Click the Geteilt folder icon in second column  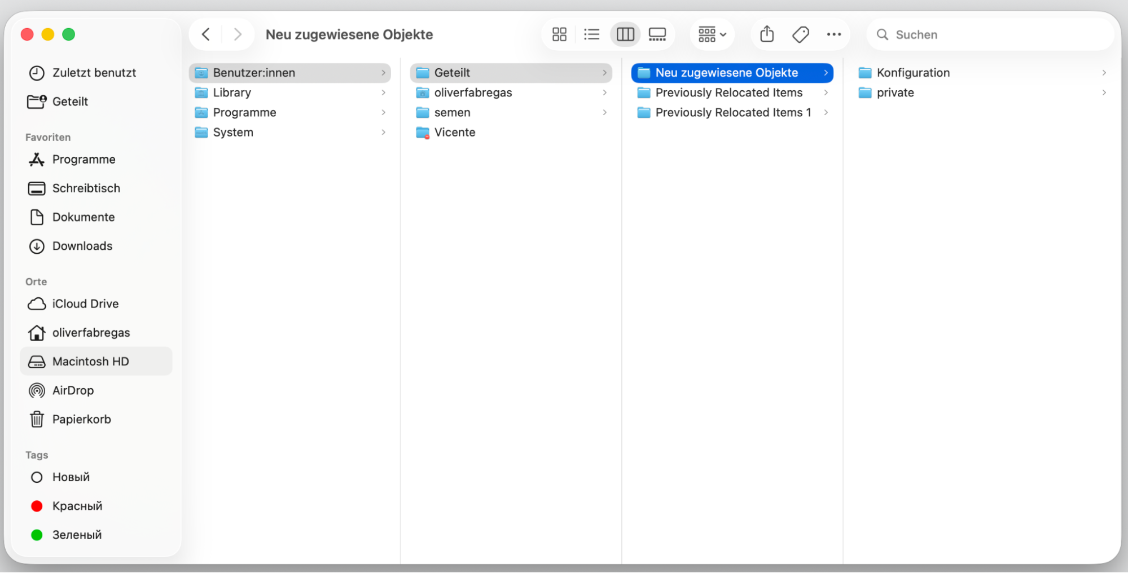[423, 73]
